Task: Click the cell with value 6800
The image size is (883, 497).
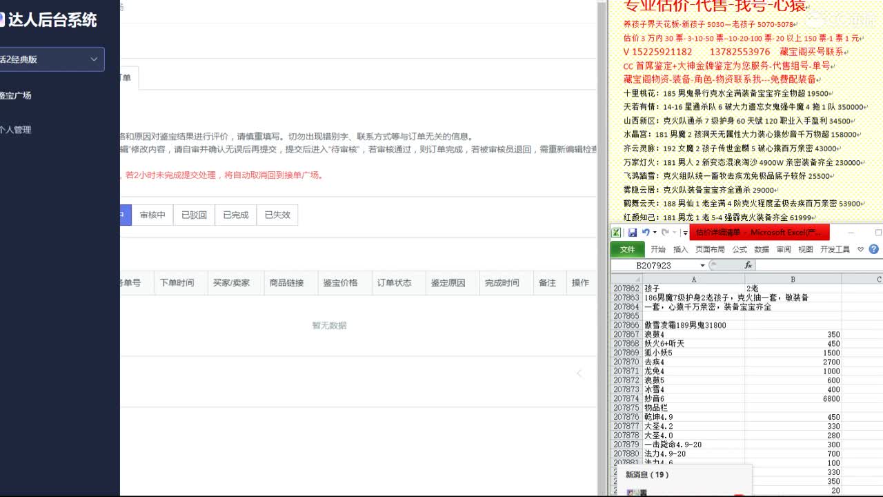Action: tap(793, 399)
